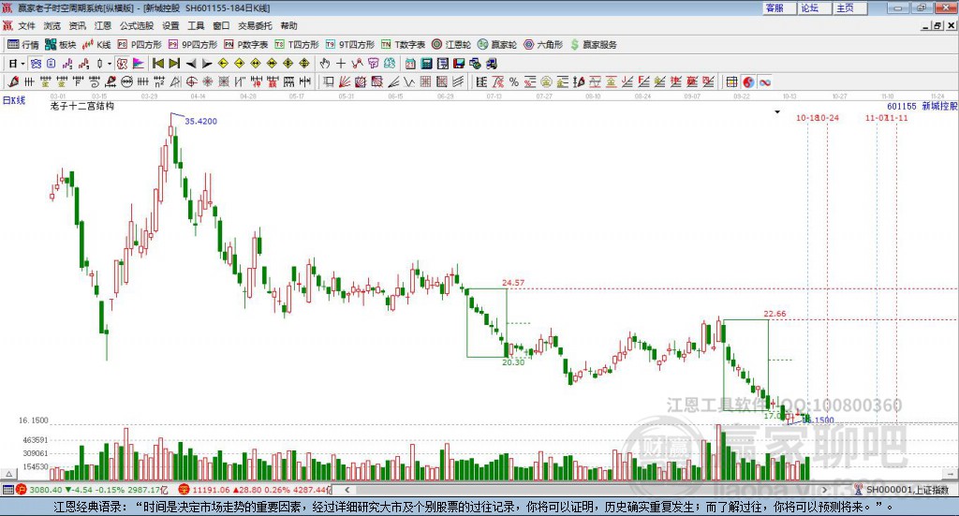Screen dimensions: 959x516
Task: Open the 资讯 menu
Action: click(77, 25)
